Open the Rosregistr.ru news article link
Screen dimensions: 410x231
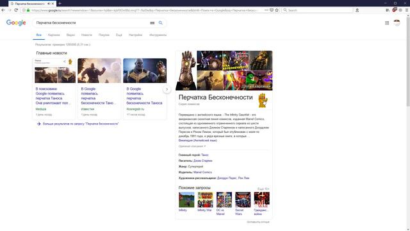[x=144, y=96]
